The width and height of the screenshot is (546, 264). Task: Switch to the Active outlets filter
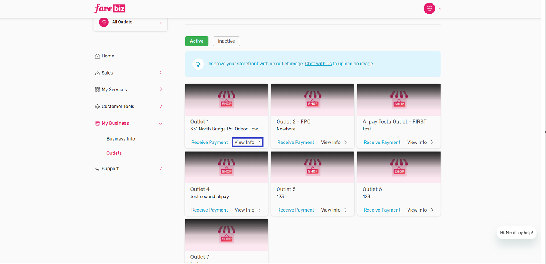(197, 41)
